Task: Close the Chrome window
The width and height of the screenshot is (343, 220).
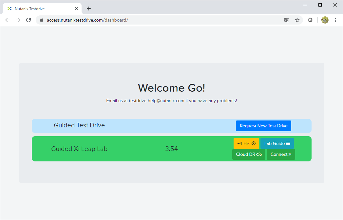Action: pyautogui.click(x=335, y=5)
